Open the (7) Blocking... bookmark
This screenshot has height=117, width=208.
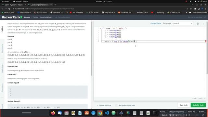point(158,12)
